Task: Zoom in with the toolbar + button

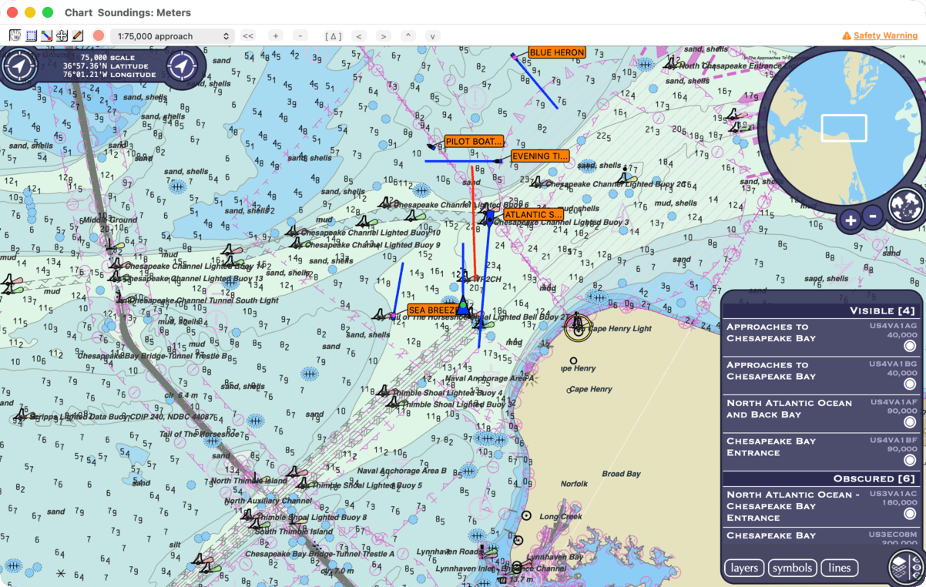Action: coord(276,36)
